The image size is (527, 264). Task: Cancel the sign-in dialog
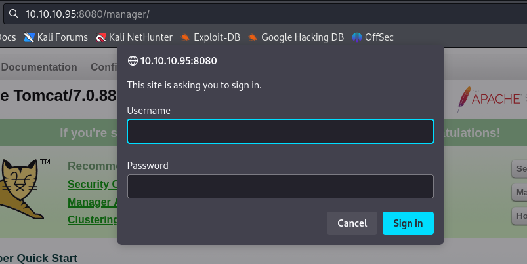(x=352, y=223)
